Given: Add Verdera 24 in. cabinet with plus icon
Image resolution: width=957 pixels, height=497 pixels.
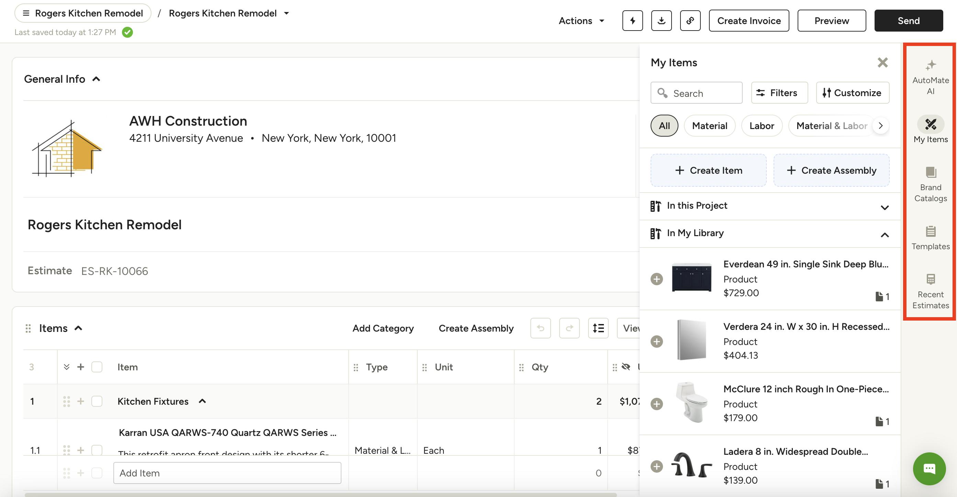Looking at the screenshot, I should tap(656, 341).
